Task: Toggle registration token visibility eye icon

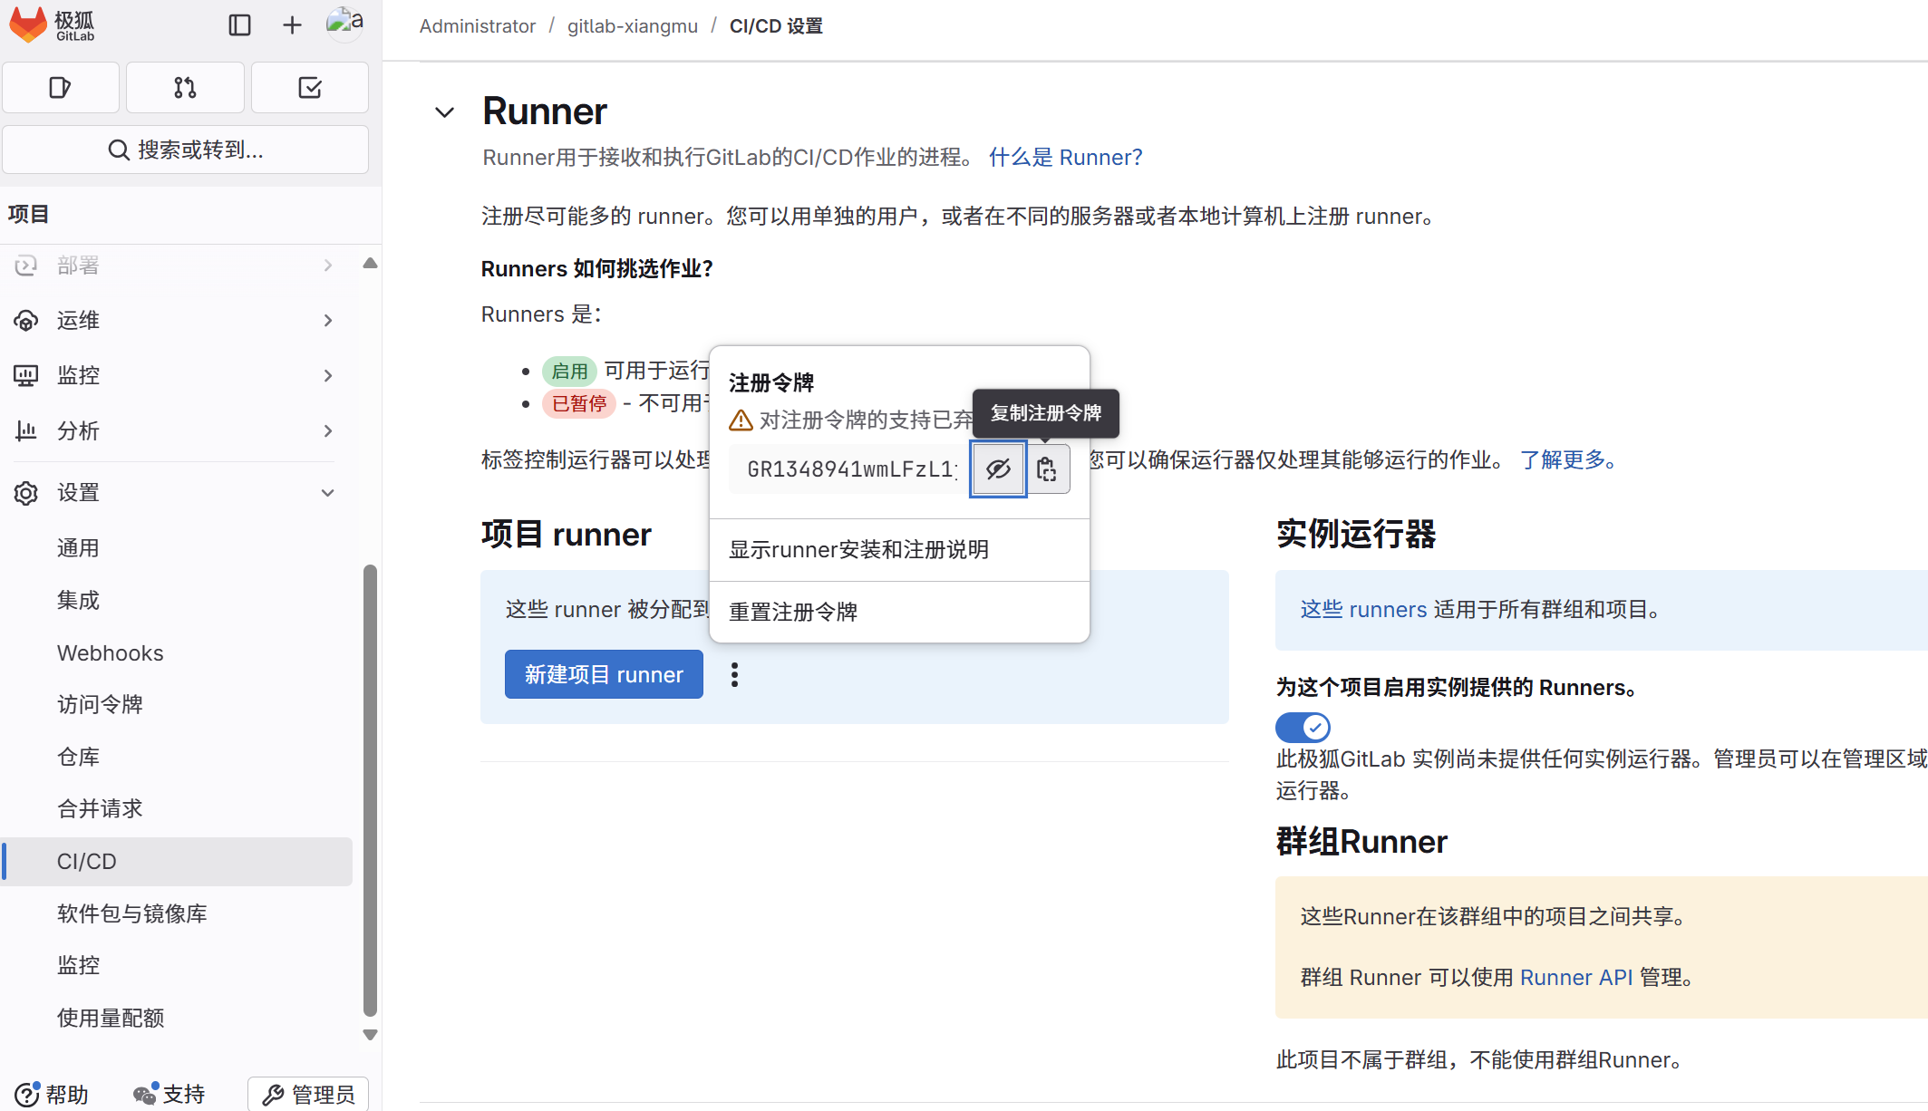Action: click(x=998, y=469)
